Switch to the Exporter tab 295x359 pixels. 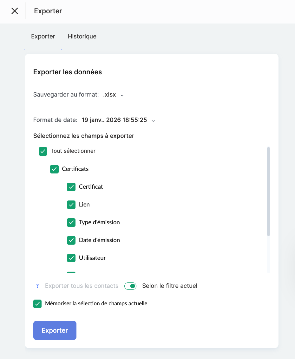[43, 37]
